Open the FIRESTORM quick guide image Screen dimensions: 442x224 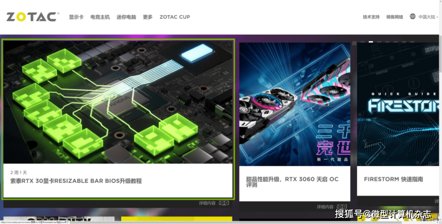click(x=398, y=104)
